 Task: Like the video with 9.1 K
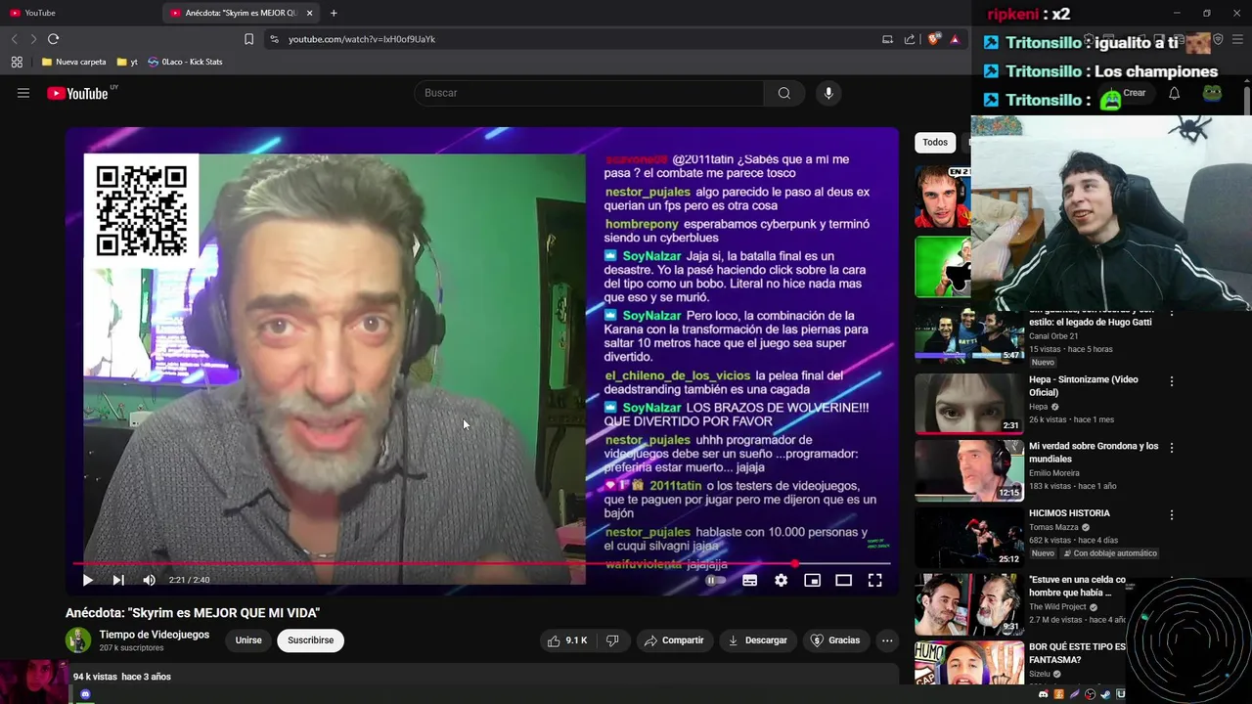point(567,640)
